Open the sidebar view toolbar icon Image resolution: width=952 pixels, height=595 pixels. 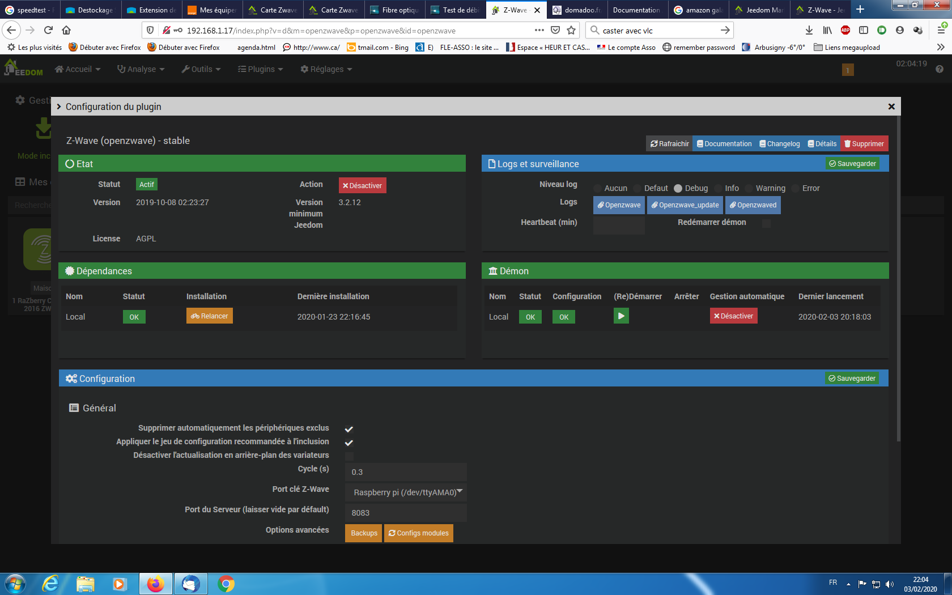(x=864, y=30)
